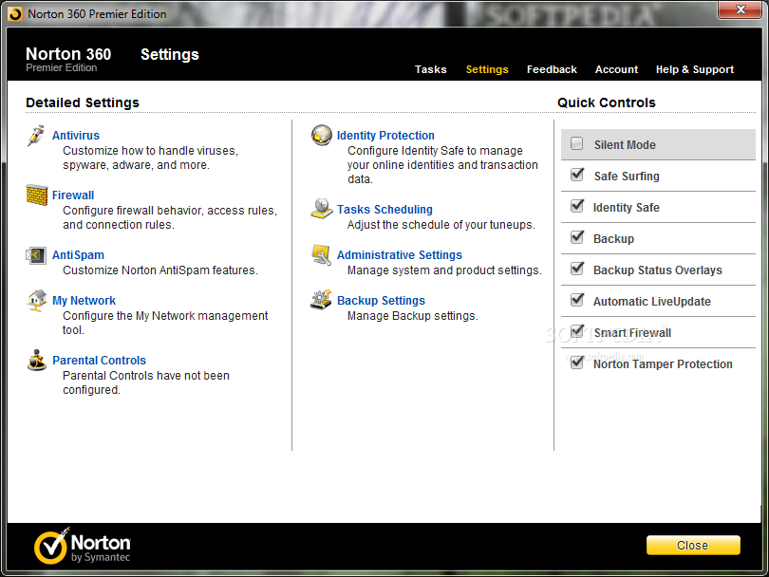Viewport: 769px width, 577px height.
Task: Open the Tasks tab
Action: click(431, 69)
